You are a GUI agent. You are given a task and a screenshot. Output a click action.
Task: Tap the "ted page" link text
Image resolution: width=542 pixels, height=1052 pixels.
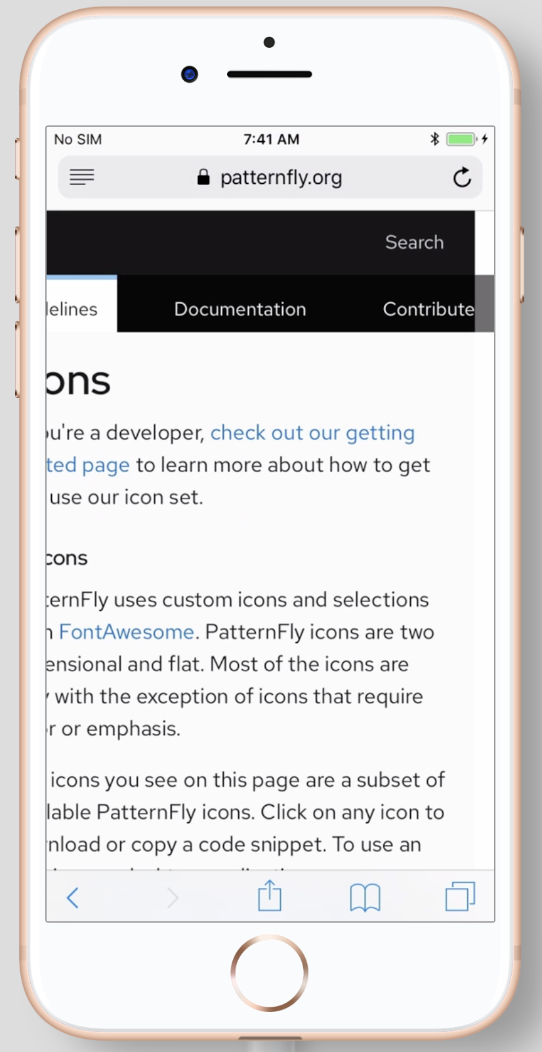tap(88, 465)
